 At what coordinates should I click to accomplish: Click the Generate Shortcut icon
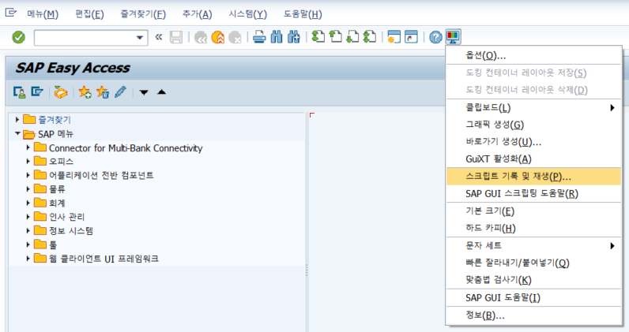(411, 38)
